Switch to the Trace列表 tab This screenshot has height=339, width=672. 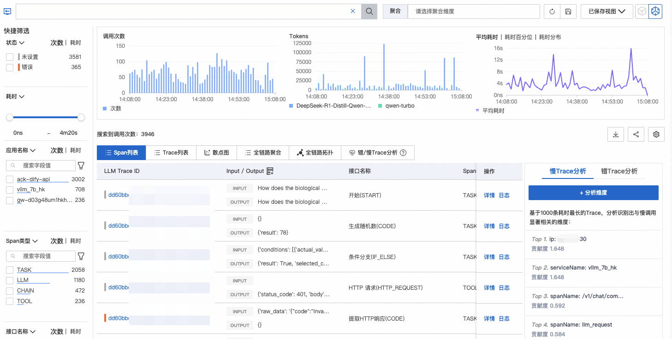click(171, 153)
